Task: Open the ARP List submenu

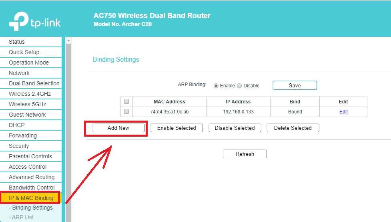Action: [23, 217]
